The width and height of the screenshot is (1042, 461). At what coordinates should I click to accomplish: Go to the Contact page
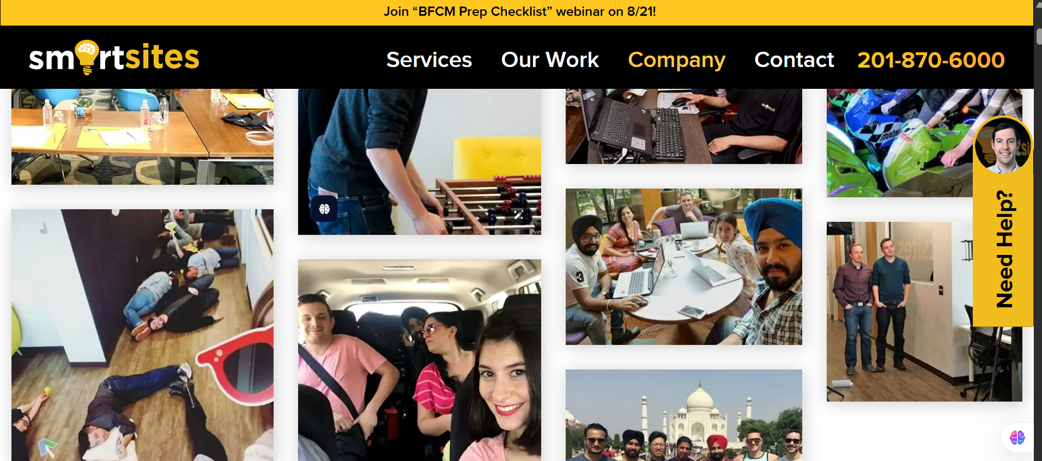tap(794, 59)
